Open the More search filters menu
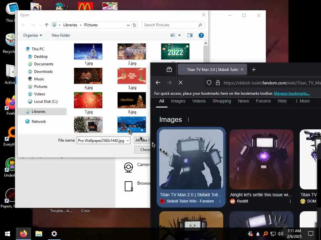This screenshot has width=321, height=240. click(303, 101)
